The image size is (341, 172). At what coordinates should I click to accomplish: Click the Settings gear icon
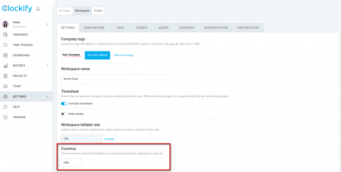tap(5, 97)
